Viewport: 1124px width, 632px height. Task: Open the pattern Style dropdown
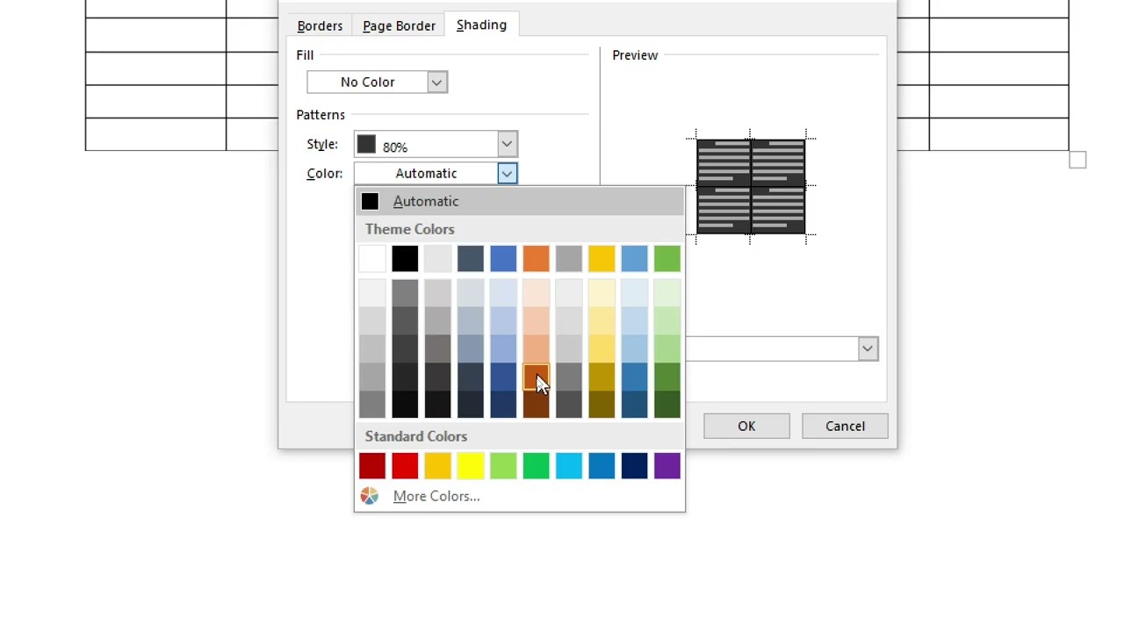click(506, 144)
